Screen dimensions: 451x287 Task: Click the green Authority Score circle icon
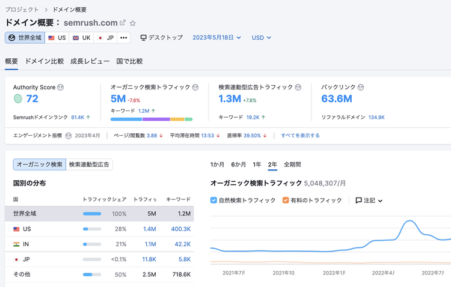pyautogui.click(x=18, y=98)
